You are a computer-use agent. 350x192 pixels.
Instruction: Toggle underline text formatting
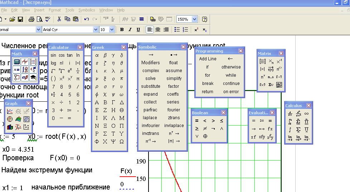[x=138, y=30]
